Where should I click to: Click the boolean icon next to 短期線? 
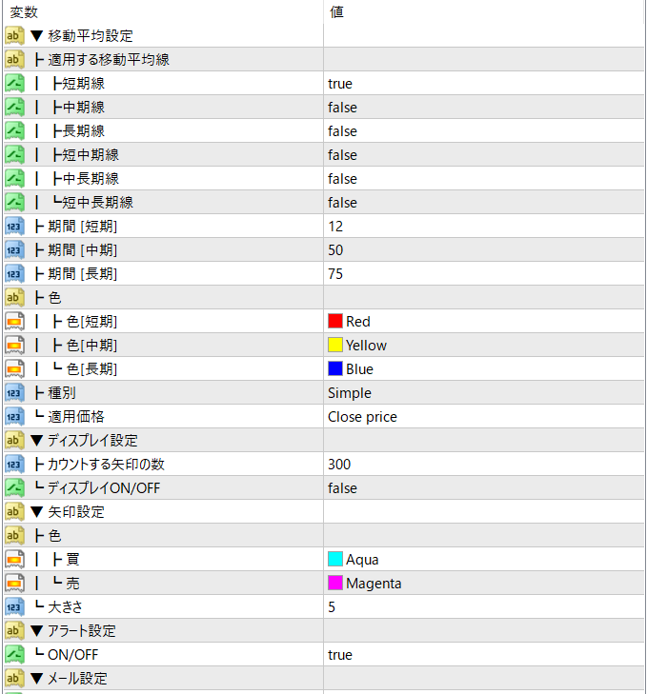(14, 84)
